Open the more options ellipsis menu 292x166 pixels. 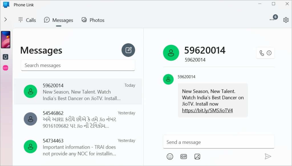pyautogui.click(x=272, y=20)
